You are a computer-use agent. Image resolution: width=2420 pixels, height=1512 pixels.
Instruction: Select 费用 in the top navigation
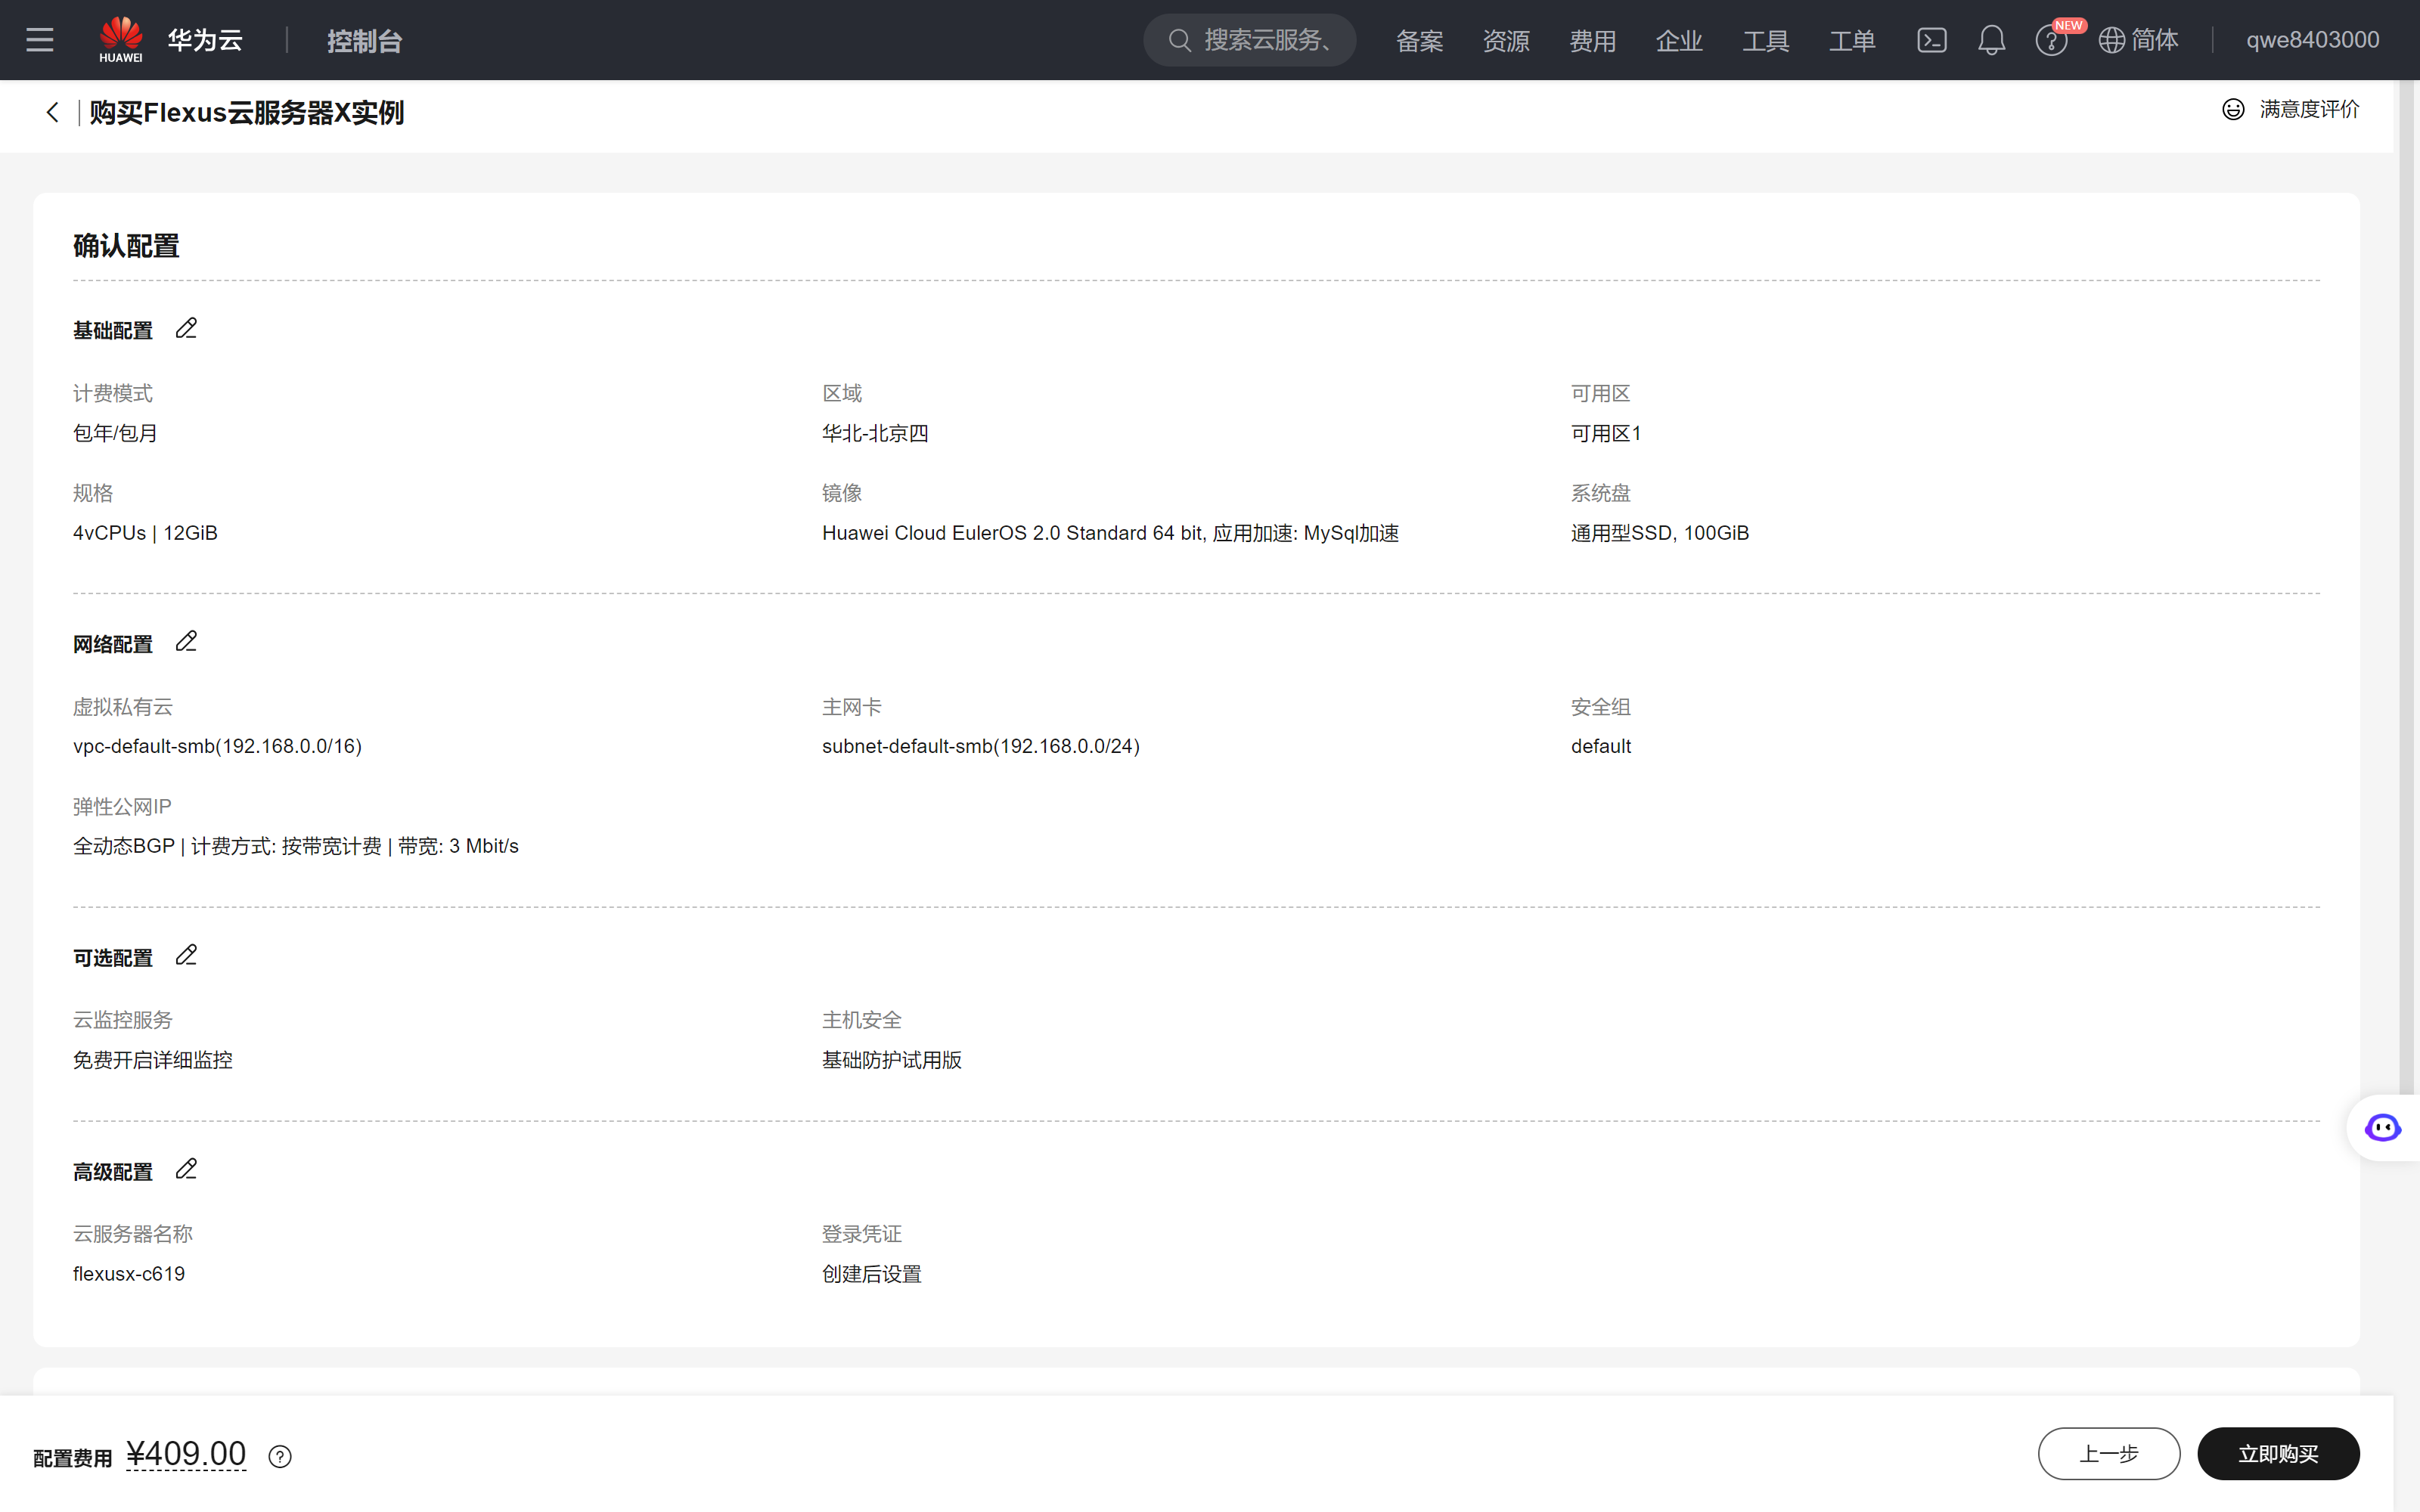[x=1592, y=41]
